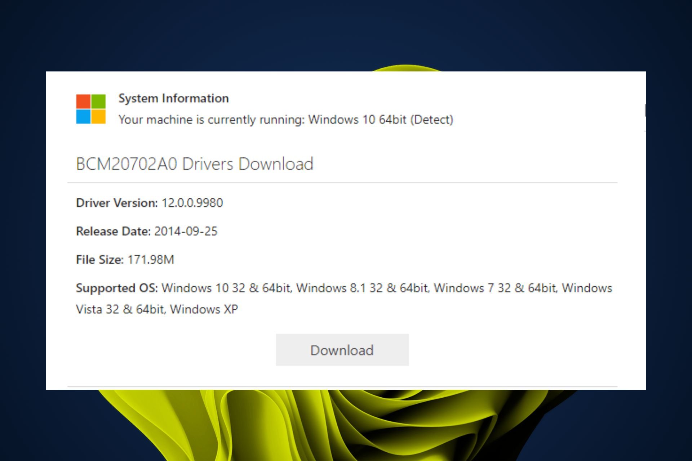Image resolution: width=692 pixels, height=461 pixels.
Task: Click the Windows 10 64bit (Detect) text
Action: coord(381,120)
